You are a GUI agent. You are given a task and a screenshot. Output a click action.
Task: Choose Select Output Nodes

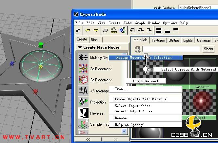coord(146,111)
